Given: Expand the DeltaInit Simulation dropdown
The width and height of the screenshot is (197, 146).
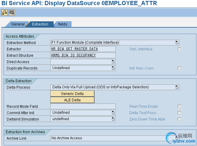Looking at the screenshot, I should click(113, 119).
